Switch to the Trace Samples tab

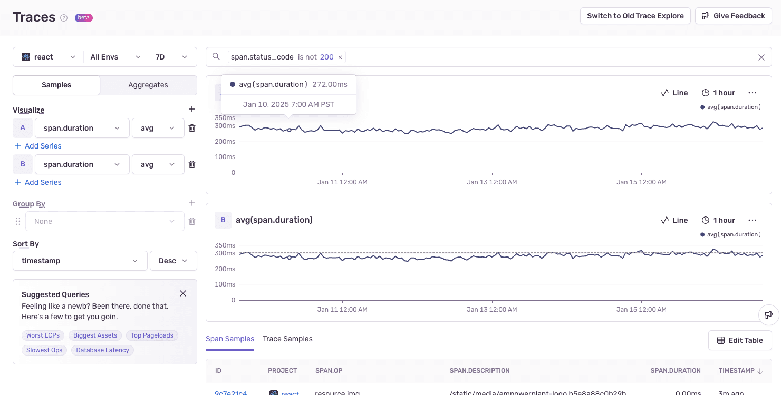click(x=287, y=339)
